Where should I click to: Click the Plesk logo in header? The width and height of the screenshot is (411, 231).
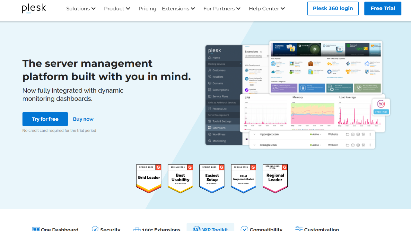(x=34, y=8)
